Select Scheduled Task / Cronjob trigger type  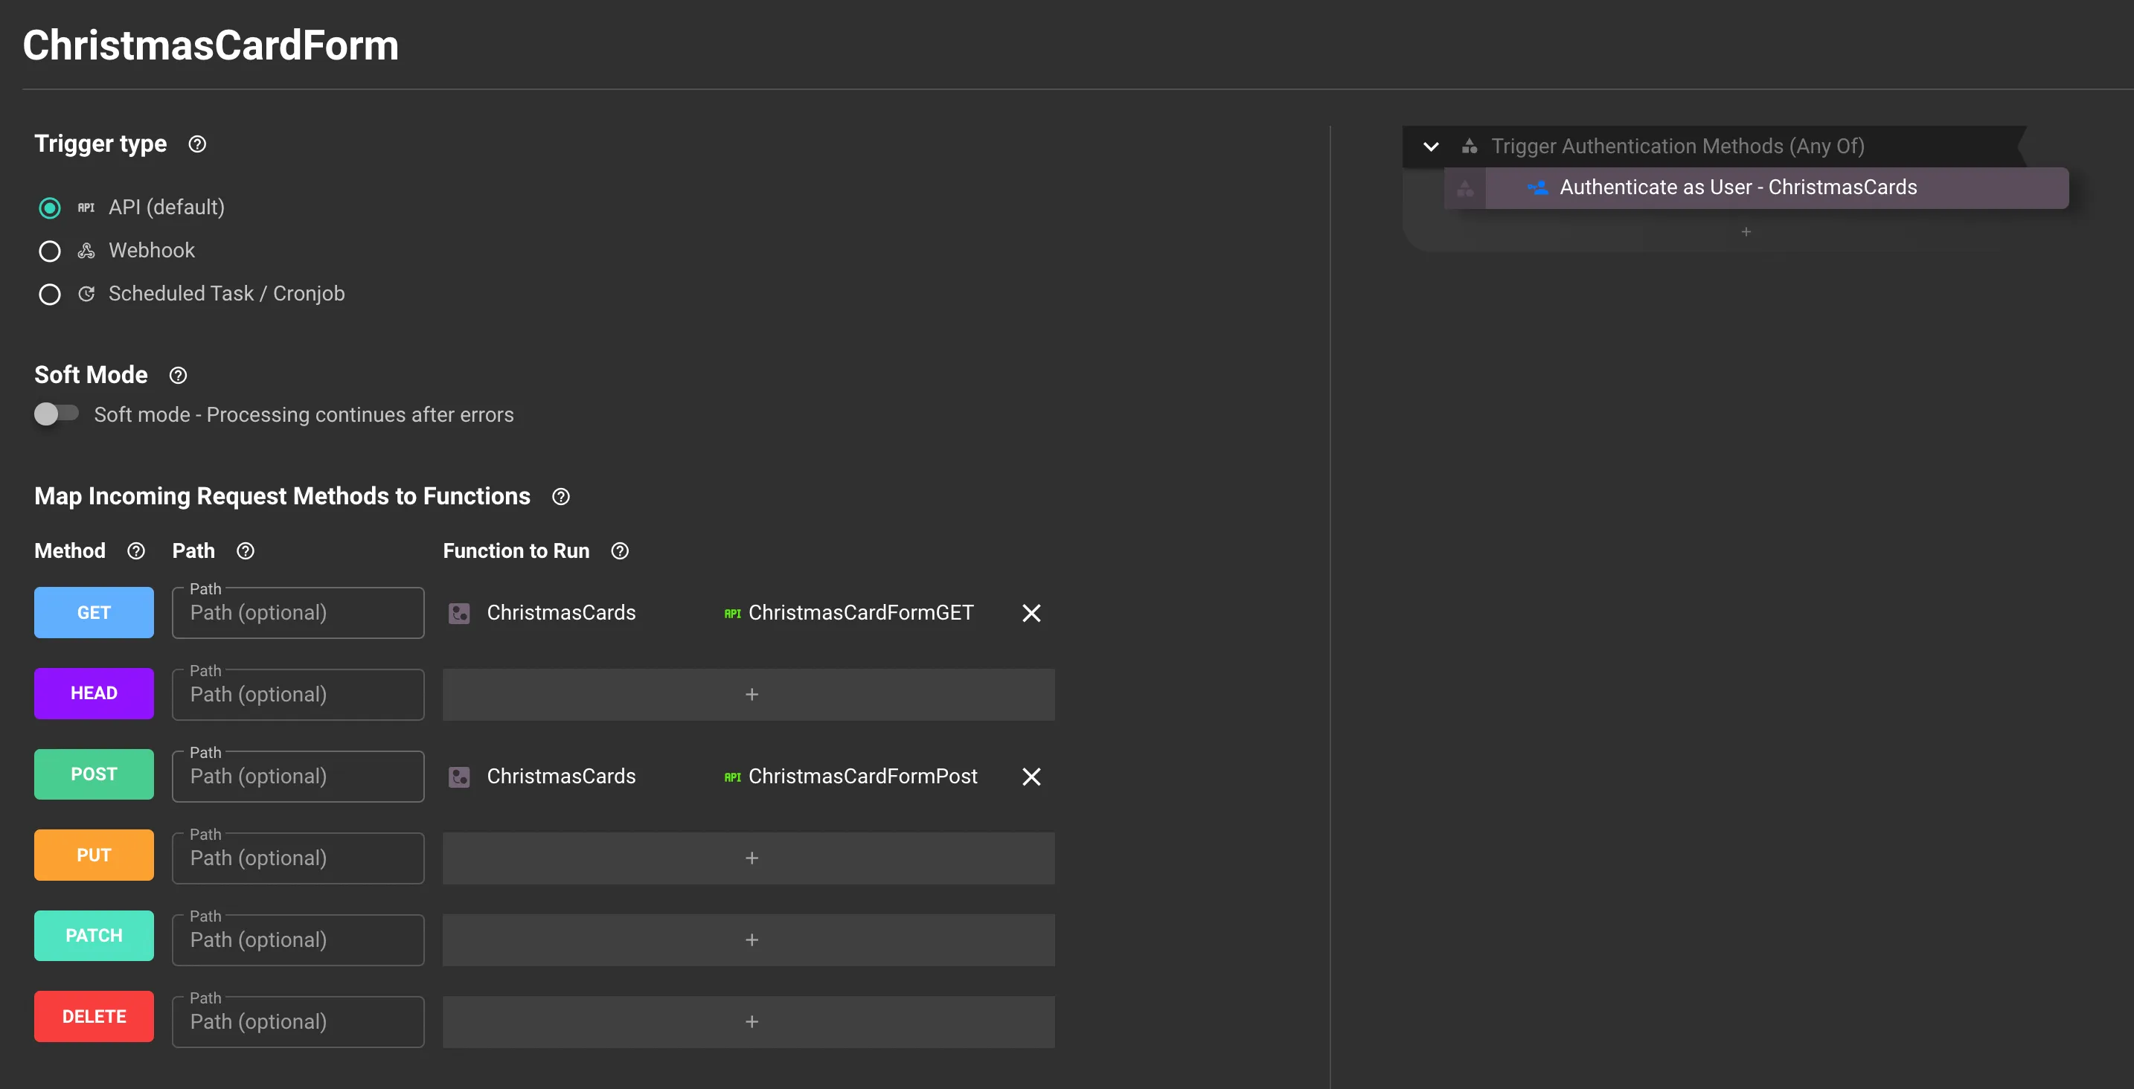click(x=50, y=294)
